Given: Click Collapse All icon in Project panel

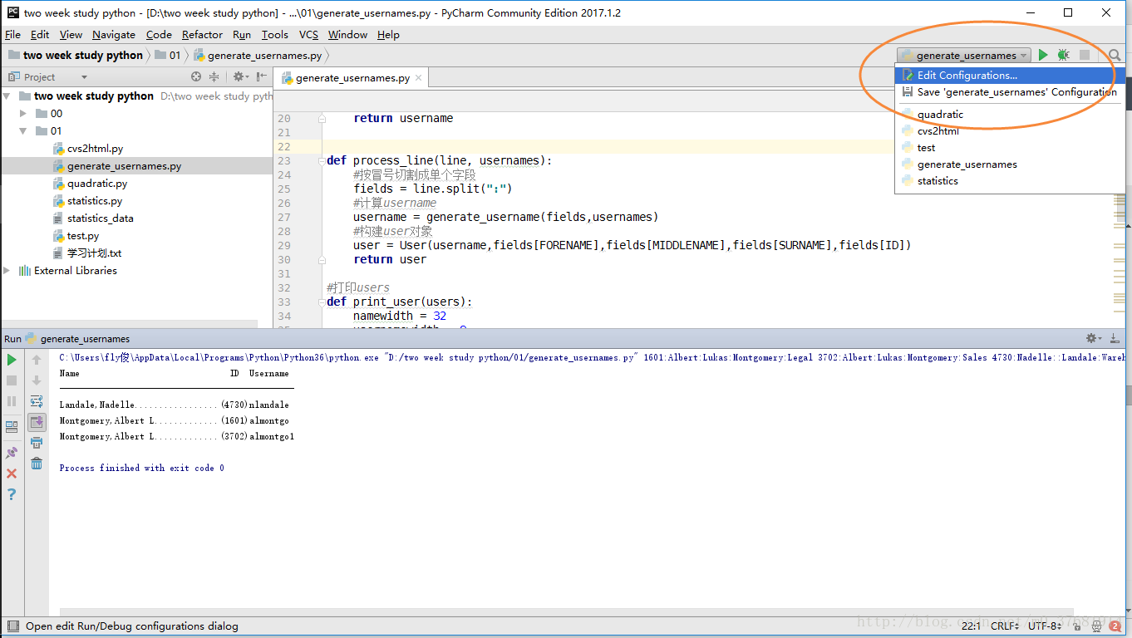Looking at the screenshot, I should [214, 76].
